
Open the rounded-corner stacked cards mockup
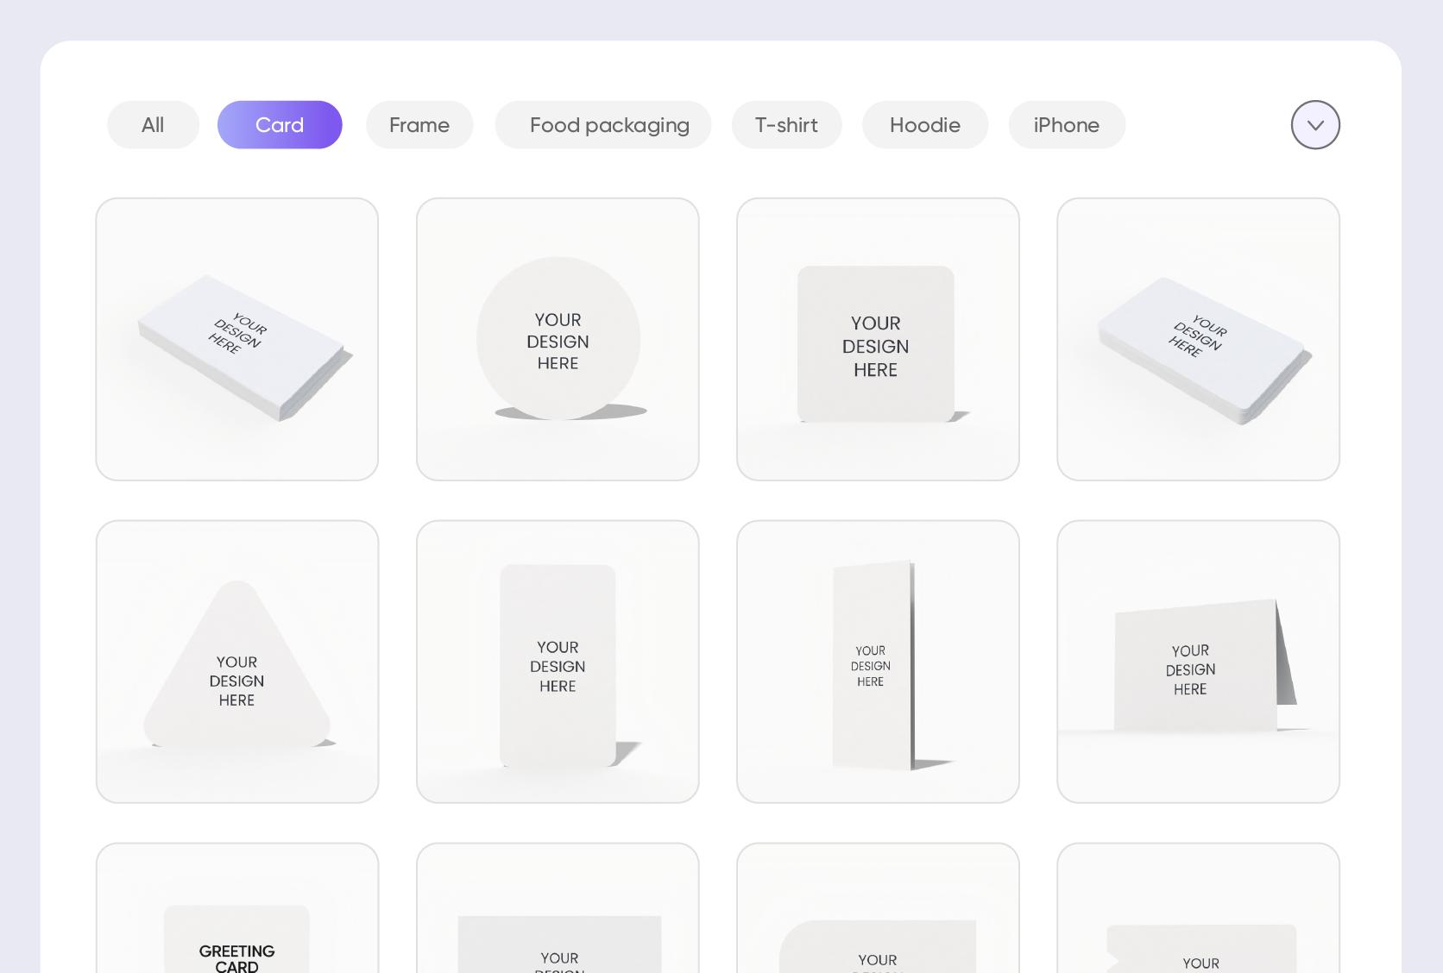coord(1198,339)
